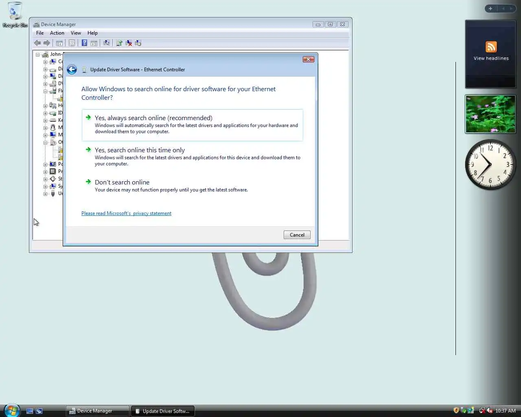The height and width of the screenshot is (417, 521).
Task: Maximize the Device Manager window
Action: [330, 24]
